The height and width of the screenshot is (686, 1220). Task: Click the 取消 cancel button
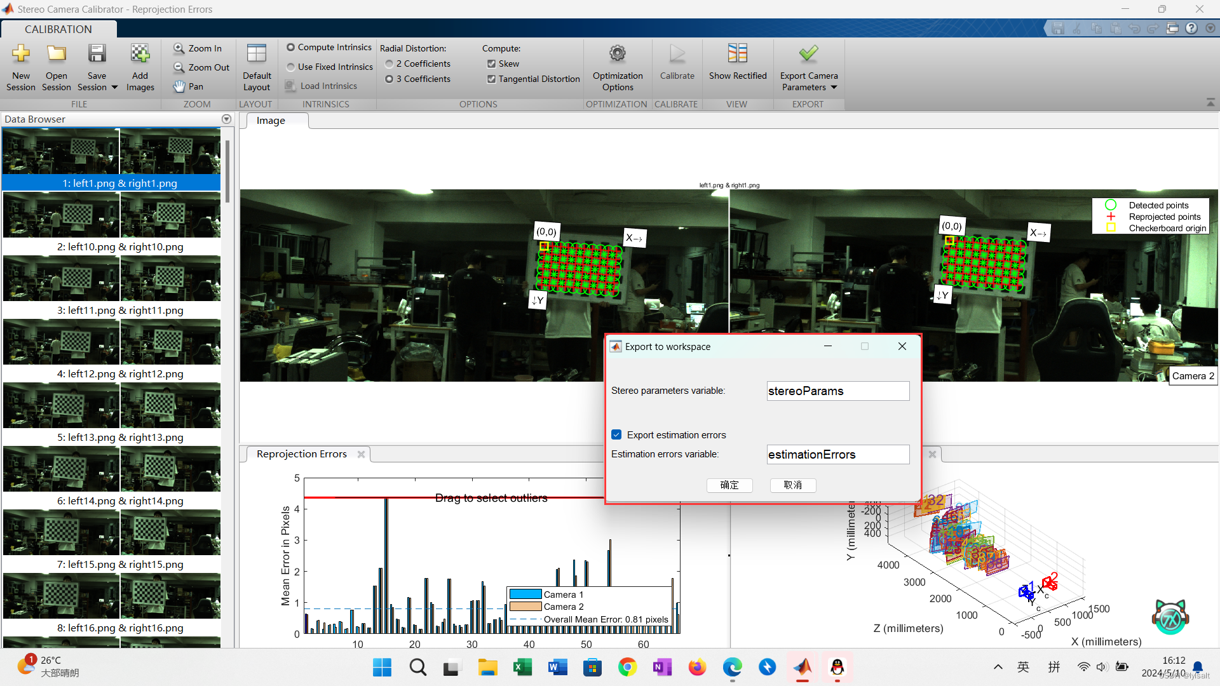pos(792,485)
